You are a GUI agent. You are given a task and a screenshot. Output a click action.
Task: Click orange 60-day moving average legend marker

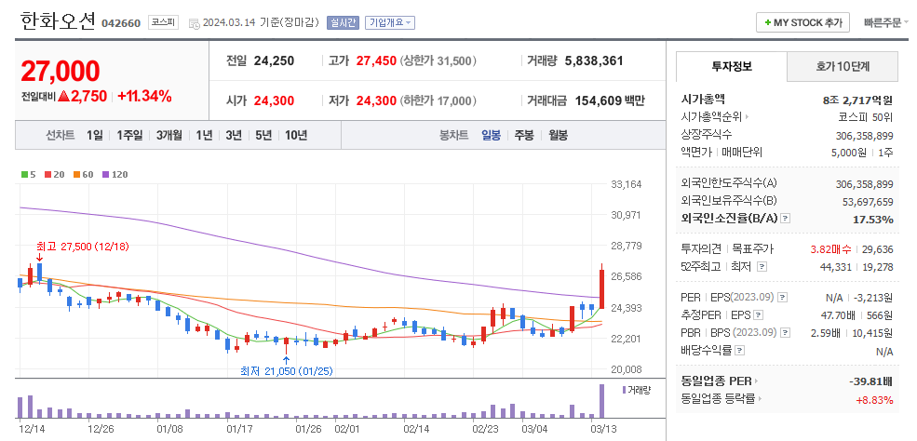(x=76, y=174)
